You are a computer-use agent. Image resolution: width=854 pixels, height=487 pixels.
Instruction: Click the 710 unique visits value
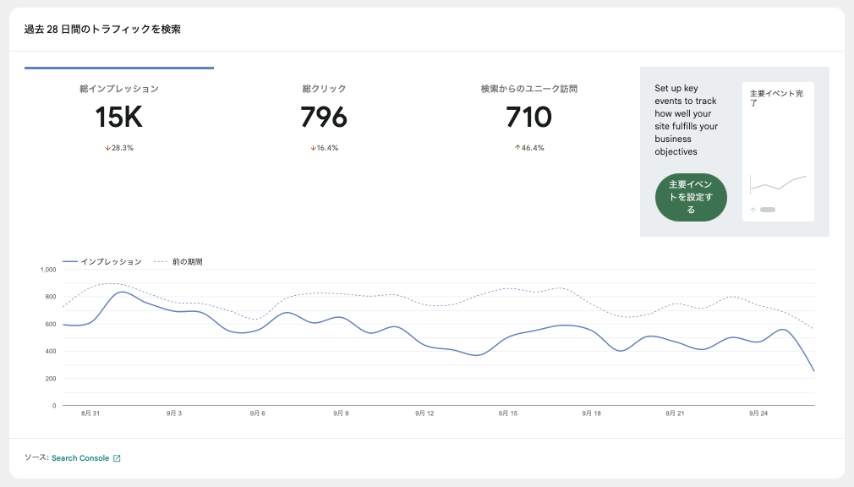coord(528,118)
